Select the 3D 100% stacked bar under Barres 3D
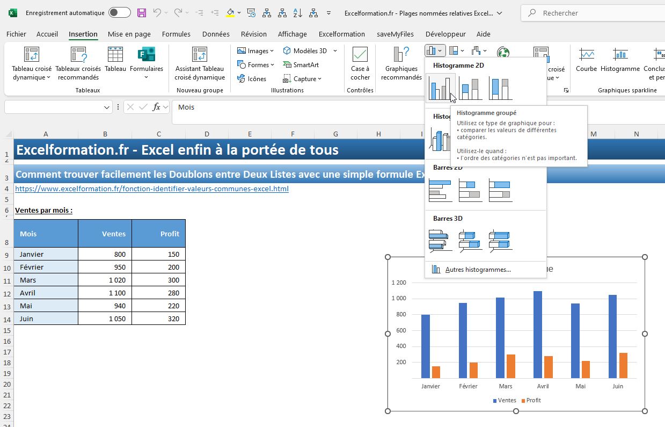 coord(501,241)
